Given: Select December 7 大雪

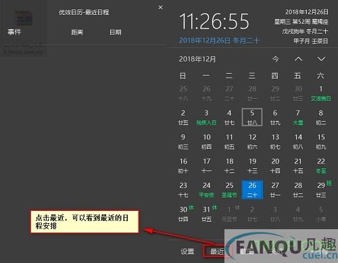Looking at the screenshot, I should pos(298,118).
